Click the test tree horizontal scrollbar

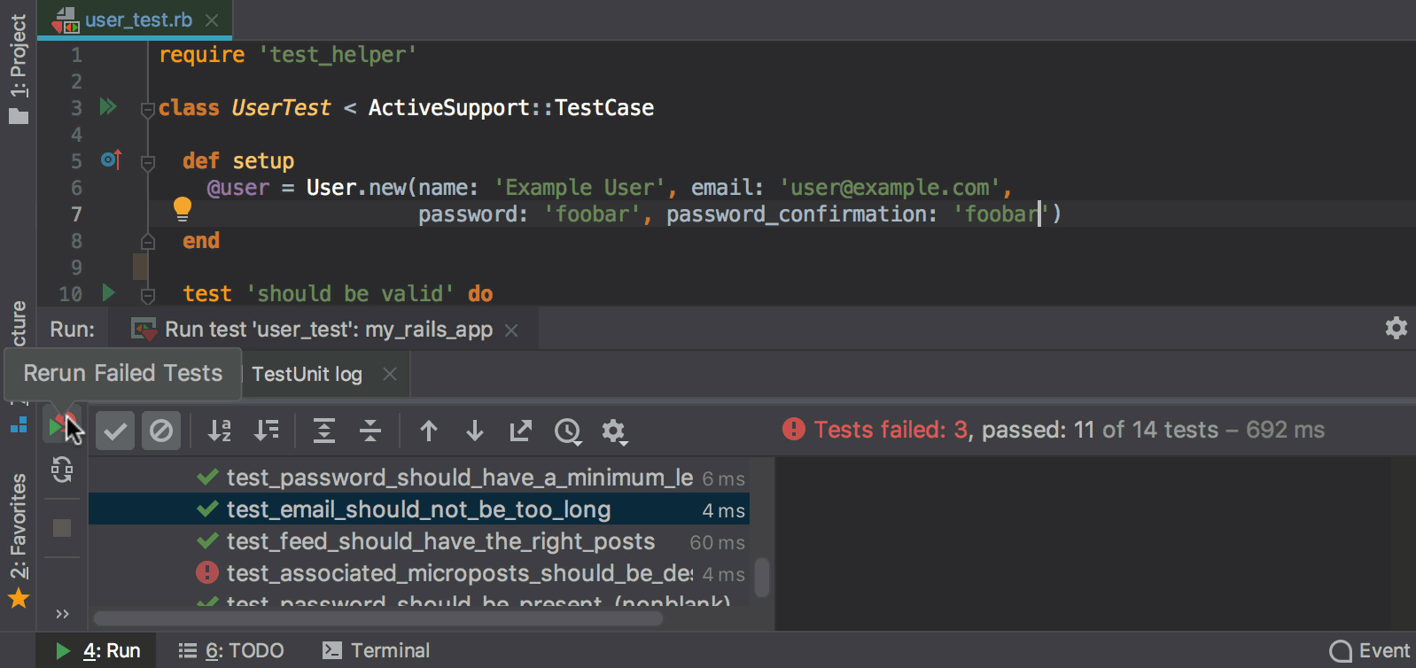(378, 618)
